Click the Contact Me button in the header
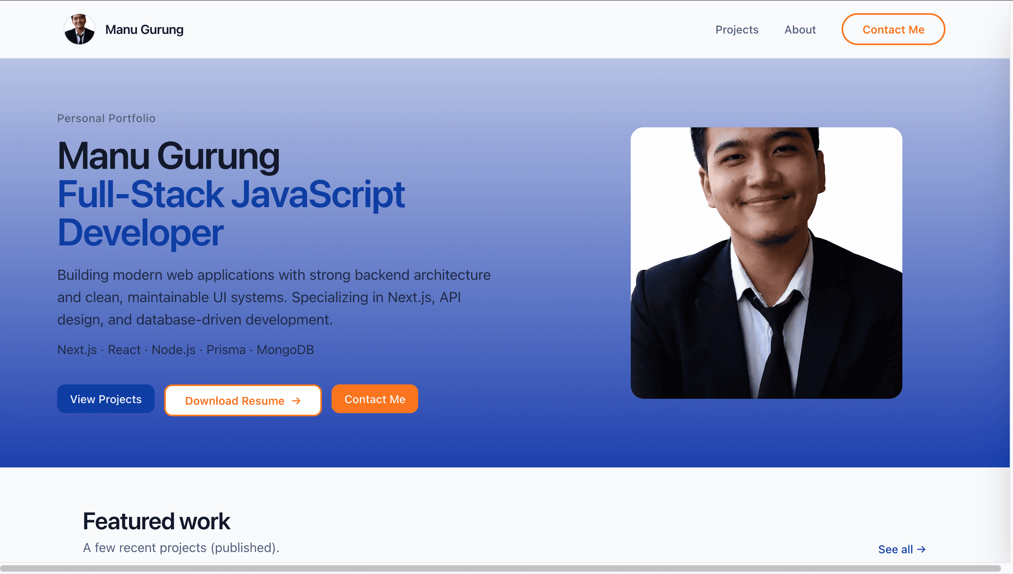 (893, 29)
